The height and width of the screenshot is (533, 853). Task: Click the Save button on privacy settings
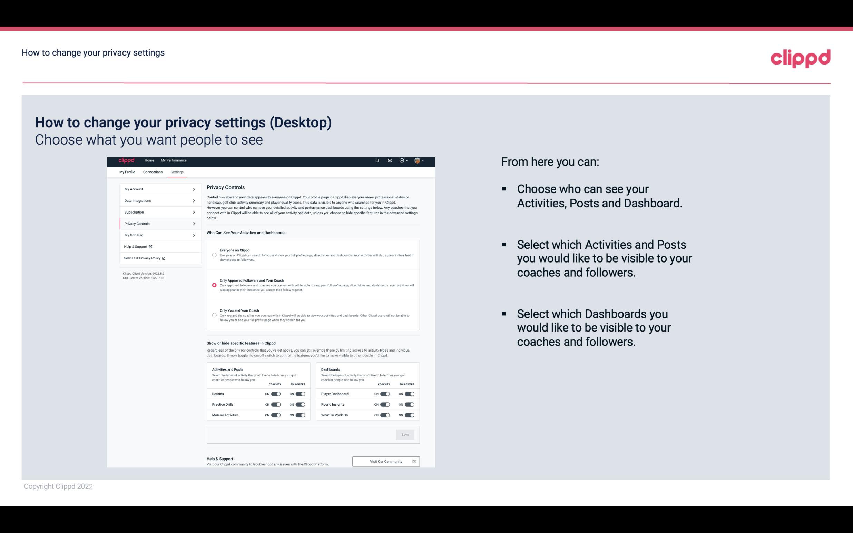point(405,434)
